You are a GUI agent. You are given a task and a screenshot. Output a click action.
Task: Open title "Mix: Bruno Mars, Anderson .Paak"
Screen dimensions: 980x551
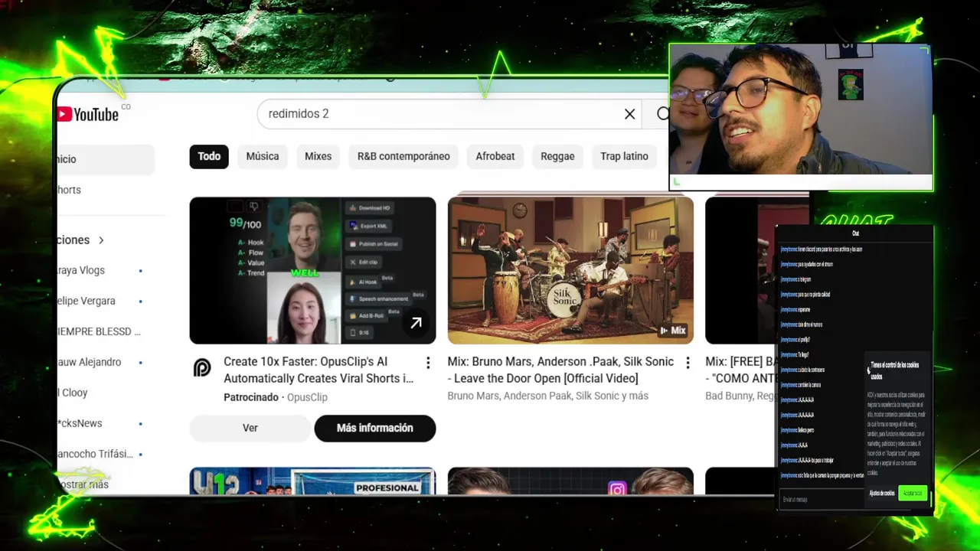(561, 370)
